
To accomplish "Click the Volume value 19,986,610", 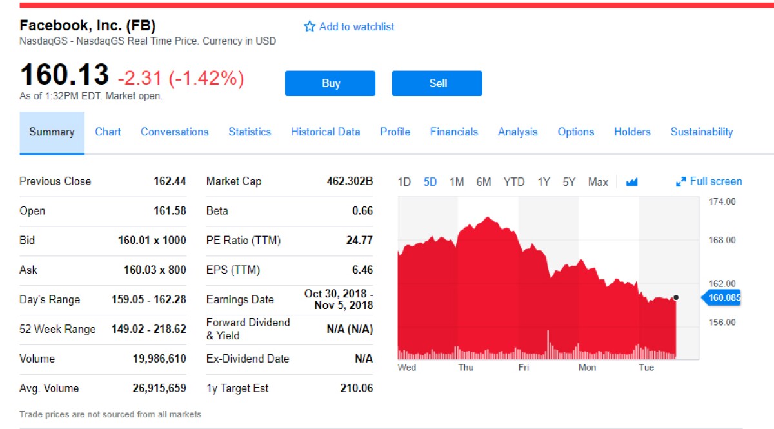I will coord(159,359).
